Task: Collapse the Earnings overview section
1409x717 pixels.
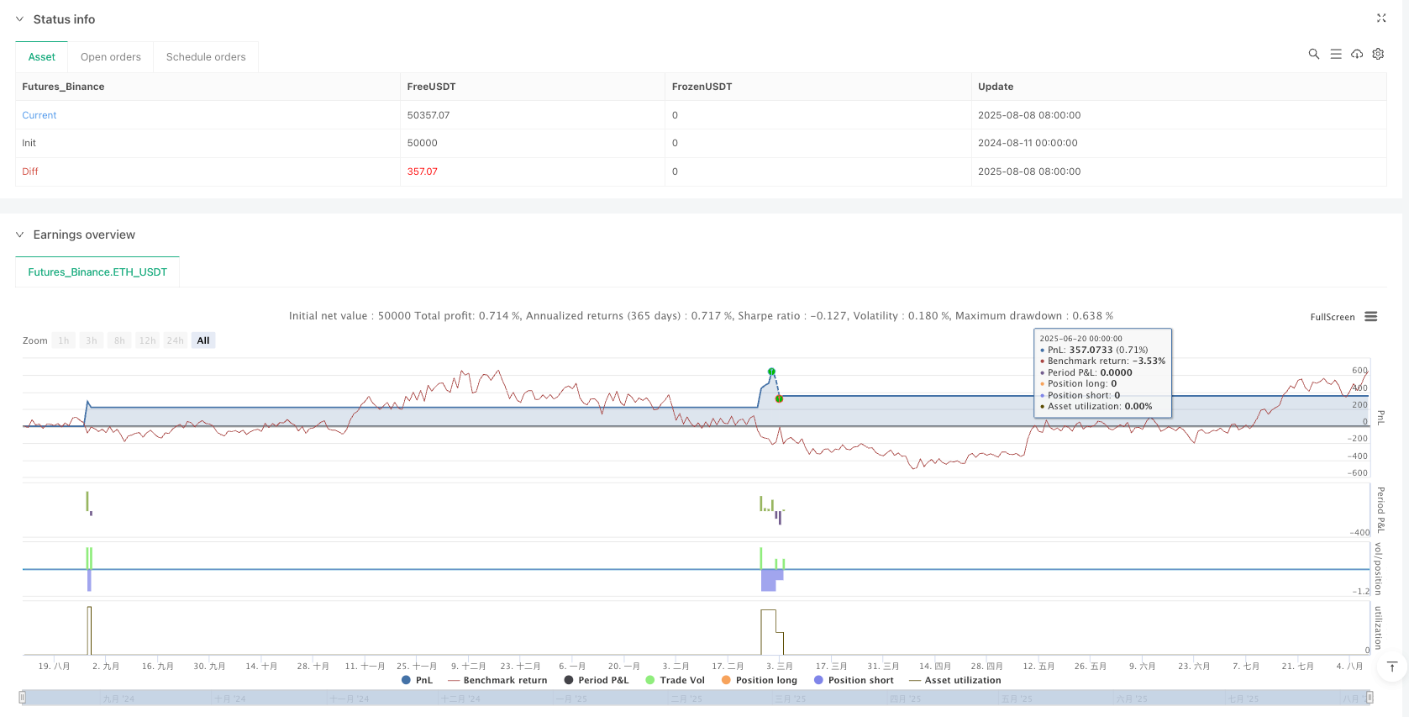Action: coord(19,235)
